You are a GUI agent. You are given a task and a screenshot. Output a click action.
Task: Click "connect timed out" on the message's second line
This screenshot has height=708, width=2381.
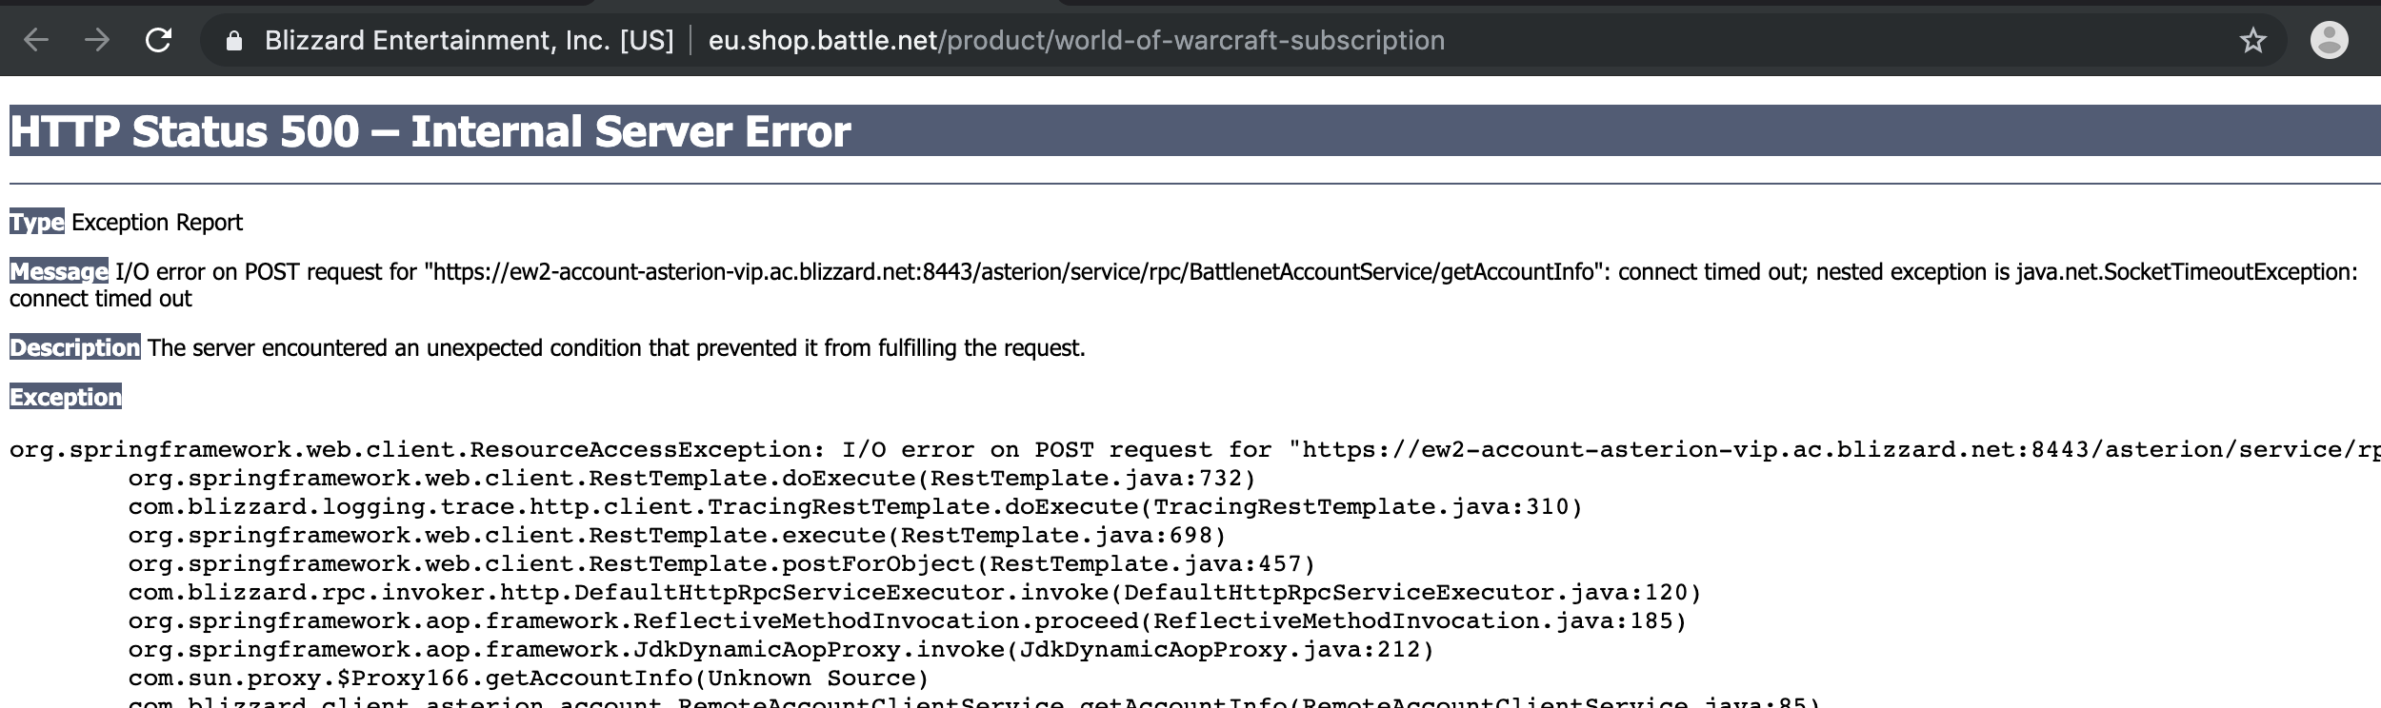click(x=101, y=299)
